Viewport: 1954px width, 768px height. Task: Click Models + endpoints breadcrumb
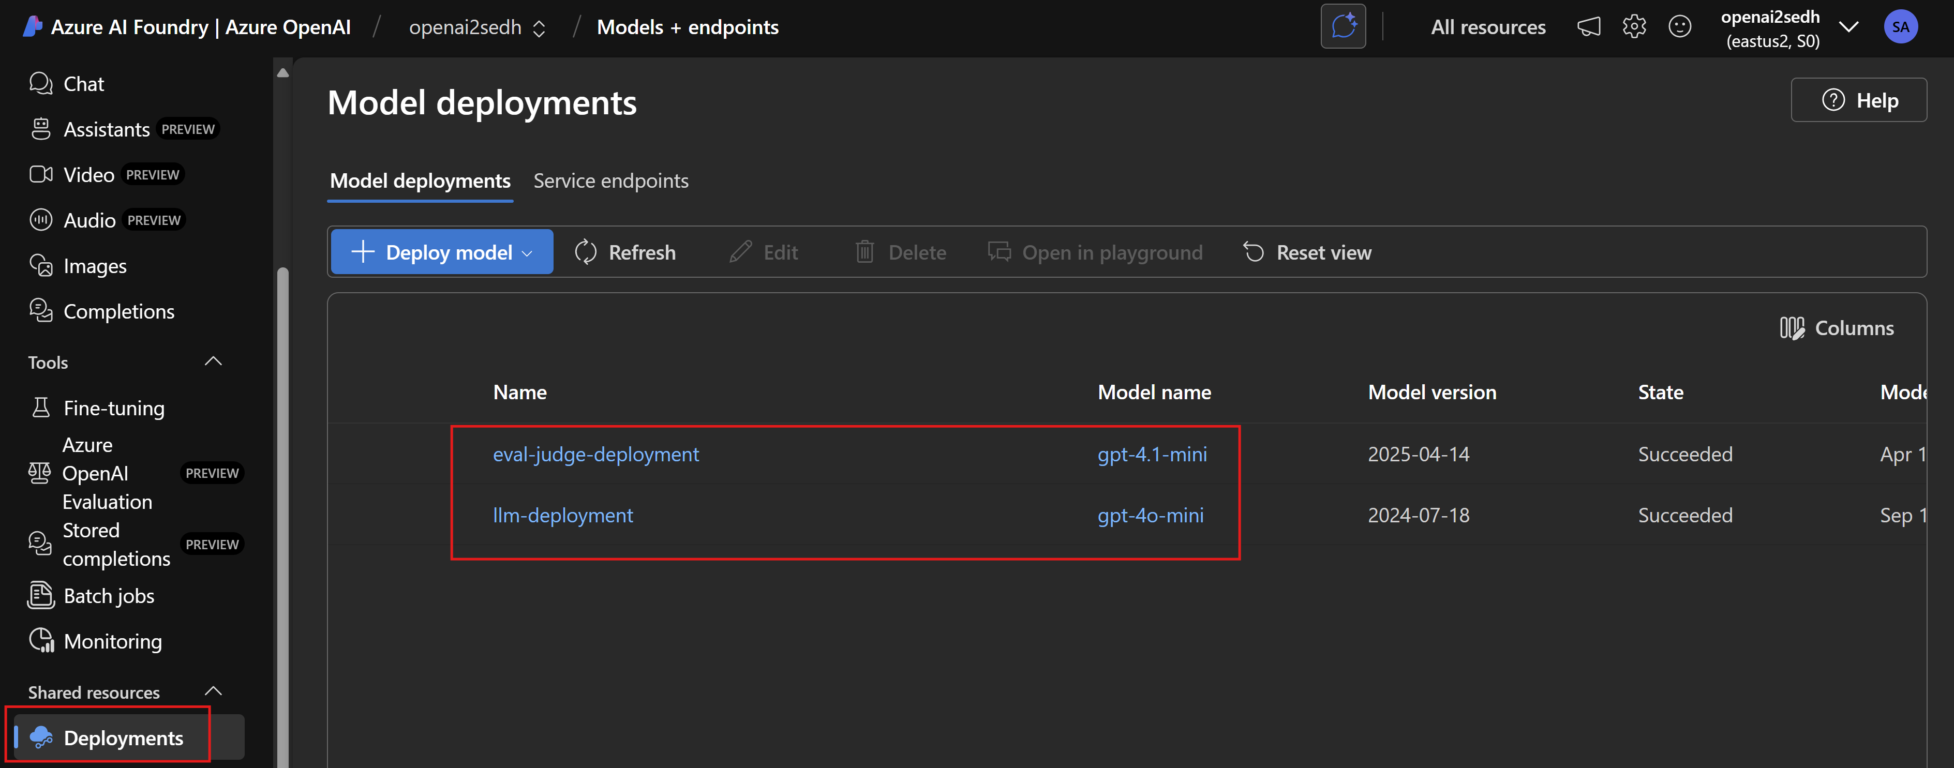click(687, 27)
